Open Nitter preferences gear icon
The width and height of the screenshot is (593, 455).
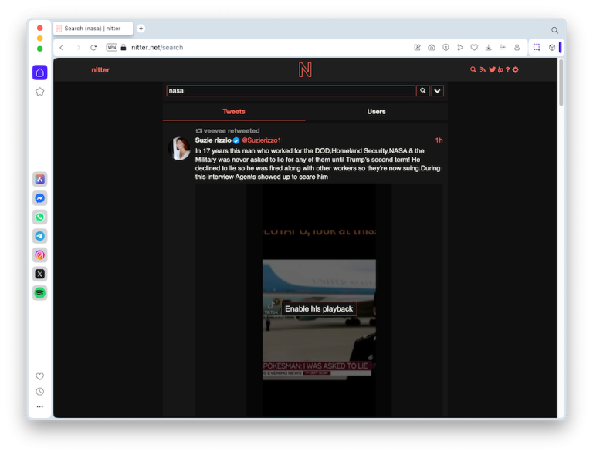(x=515, y=70)
